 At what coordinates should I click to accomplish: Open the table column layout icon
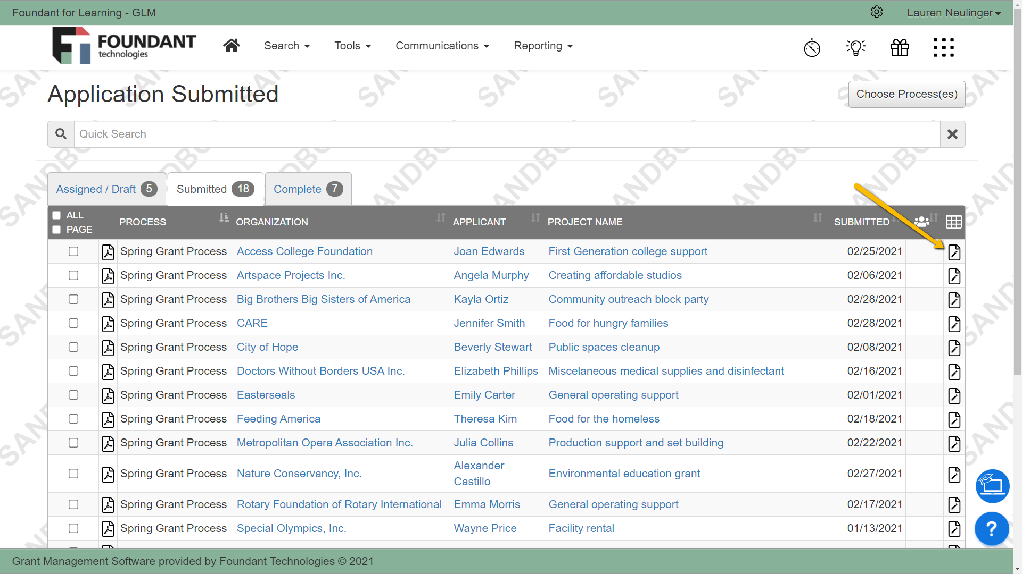click(953, 222)
